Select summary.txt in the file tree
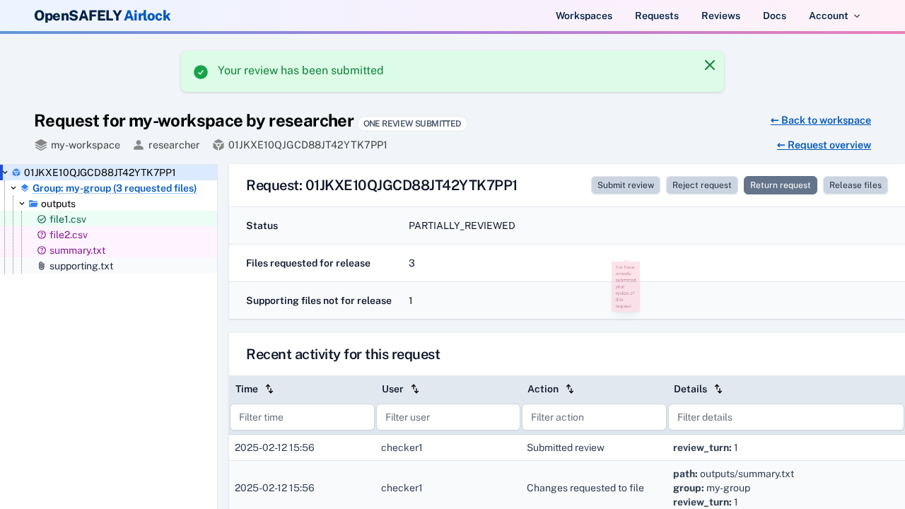Viewport: 905px width, 509px height. click(77, 250)
